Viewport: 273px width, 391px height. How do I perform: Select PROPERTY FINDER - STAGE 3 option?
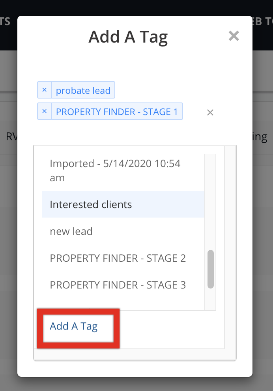coord(118,285)
